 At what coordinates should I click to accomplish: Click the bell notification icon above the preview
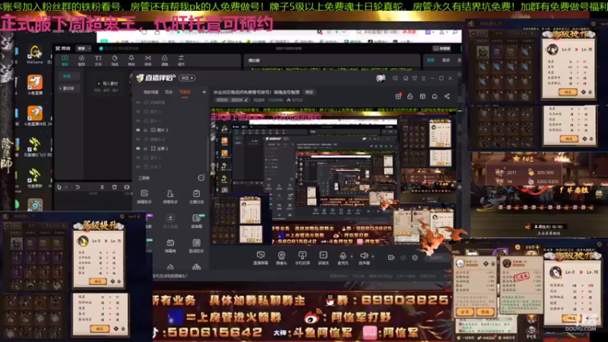435,97
